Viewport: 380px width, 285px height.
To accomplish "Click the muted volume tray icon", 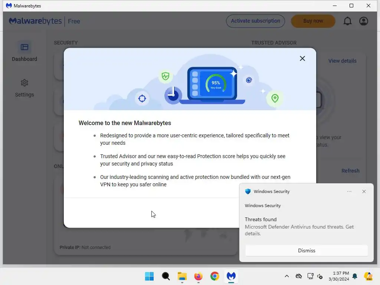I will click(320, 276).
